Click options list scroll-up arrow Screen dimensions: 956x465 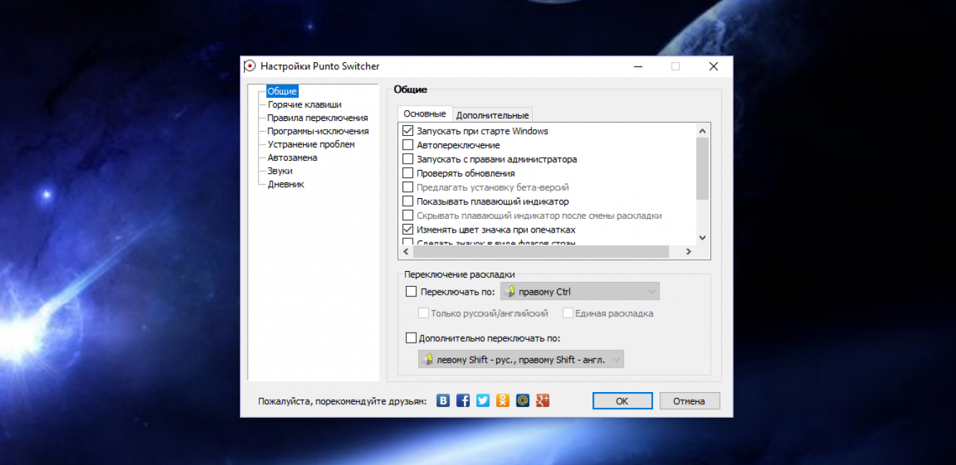702,131
